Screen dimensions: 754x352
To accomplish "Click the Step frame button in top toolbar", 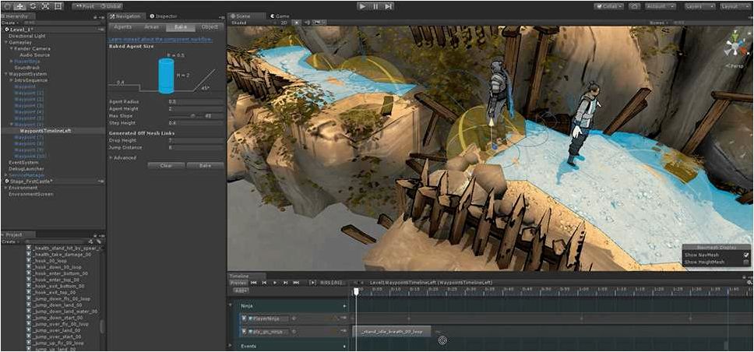I will coord(388,6).
